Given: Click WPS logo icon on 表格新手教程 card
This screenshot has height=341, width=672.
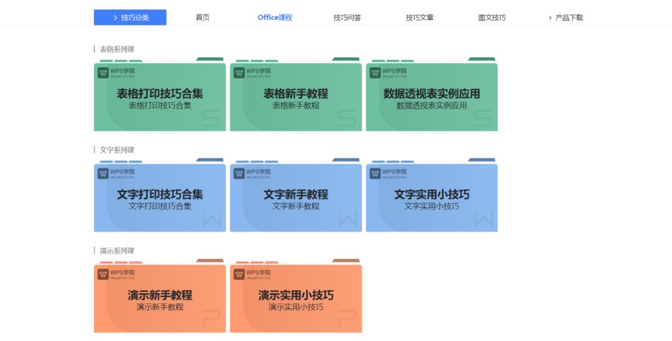Looking at the screenshot, I should (x=239, y=73).
